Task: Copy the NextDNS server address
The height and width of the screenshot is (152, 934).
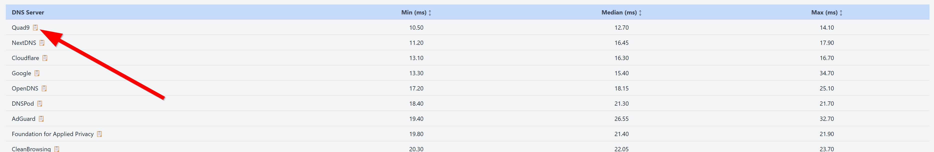Action: 42,43
